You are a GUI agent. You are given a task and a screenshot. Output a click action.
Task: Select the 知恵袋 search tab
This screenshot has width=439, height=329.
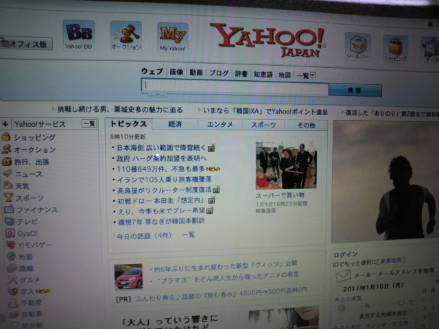(x=263, y=75)
